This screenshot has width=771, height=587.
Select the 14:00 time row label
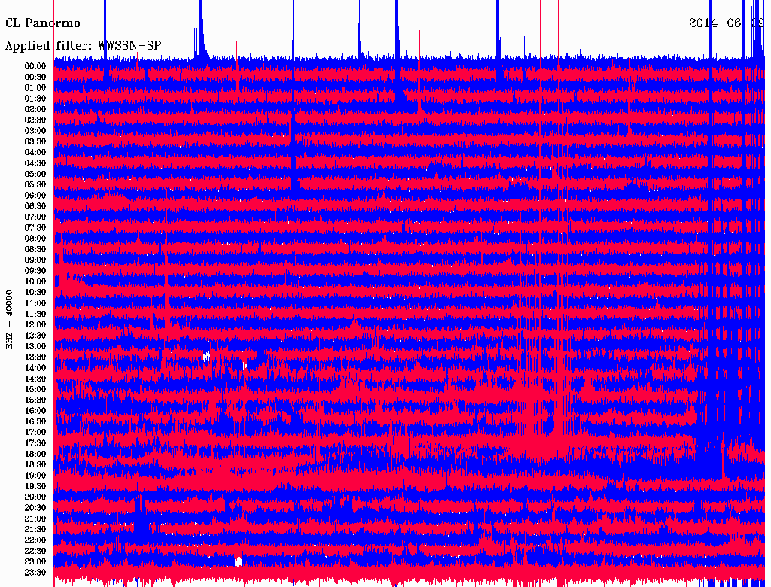click(35, 368)
